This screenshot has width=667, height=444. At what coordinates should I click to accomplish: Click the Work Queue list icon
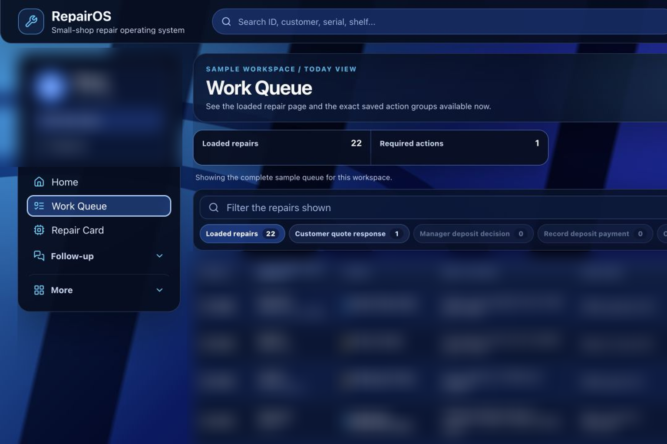39,206
